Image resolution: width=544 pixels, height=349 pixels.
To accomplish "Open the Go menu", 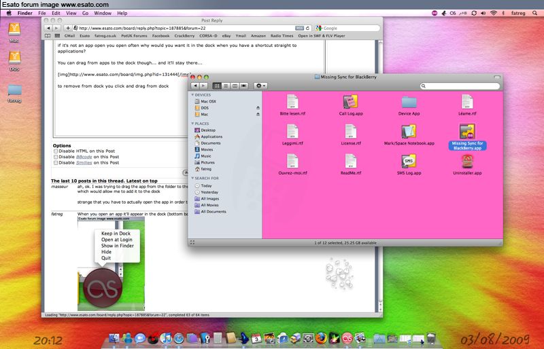I will (x=86, y=13).
